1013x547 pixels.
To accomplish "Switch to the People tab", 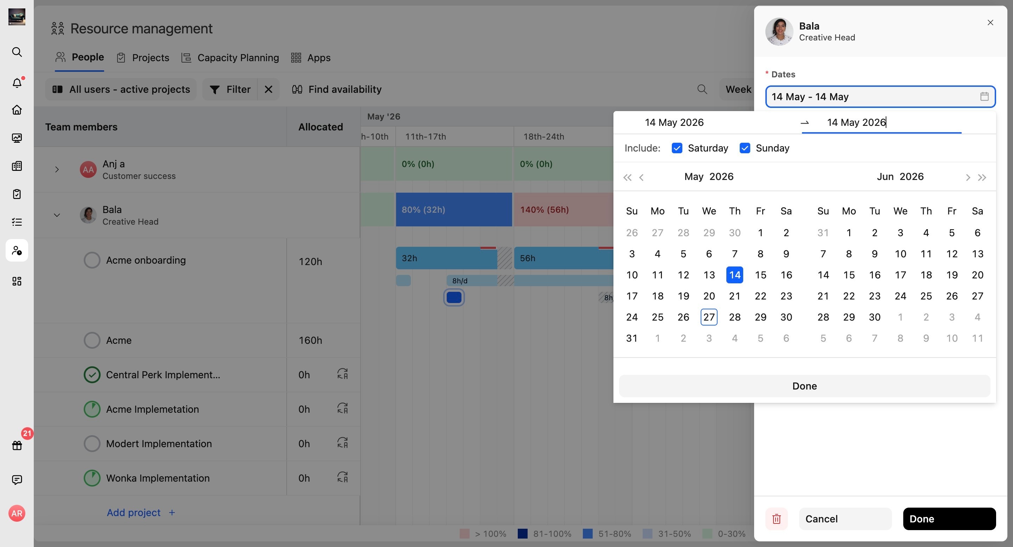I will 79,57.
